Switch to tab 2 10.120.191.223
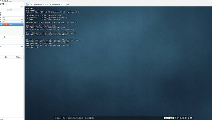This screenshot has height=120, width=212. [57, 5]
